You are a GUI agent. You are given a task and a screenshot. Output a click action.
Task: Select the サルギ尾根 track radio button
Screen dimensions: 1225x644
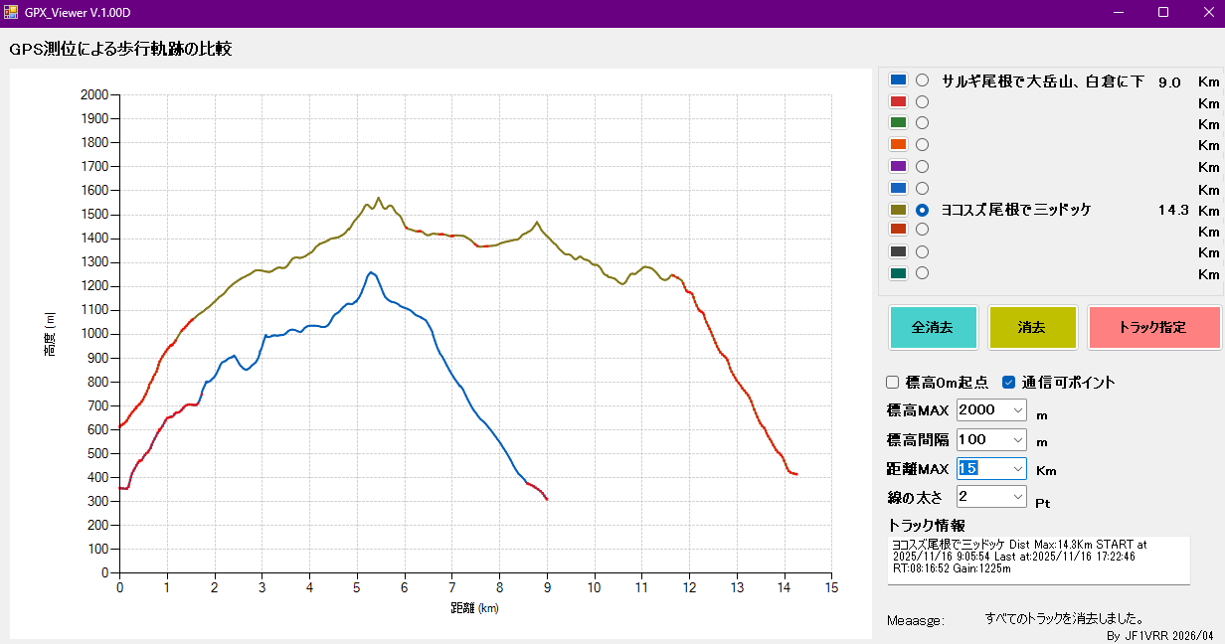click(923, 80)
